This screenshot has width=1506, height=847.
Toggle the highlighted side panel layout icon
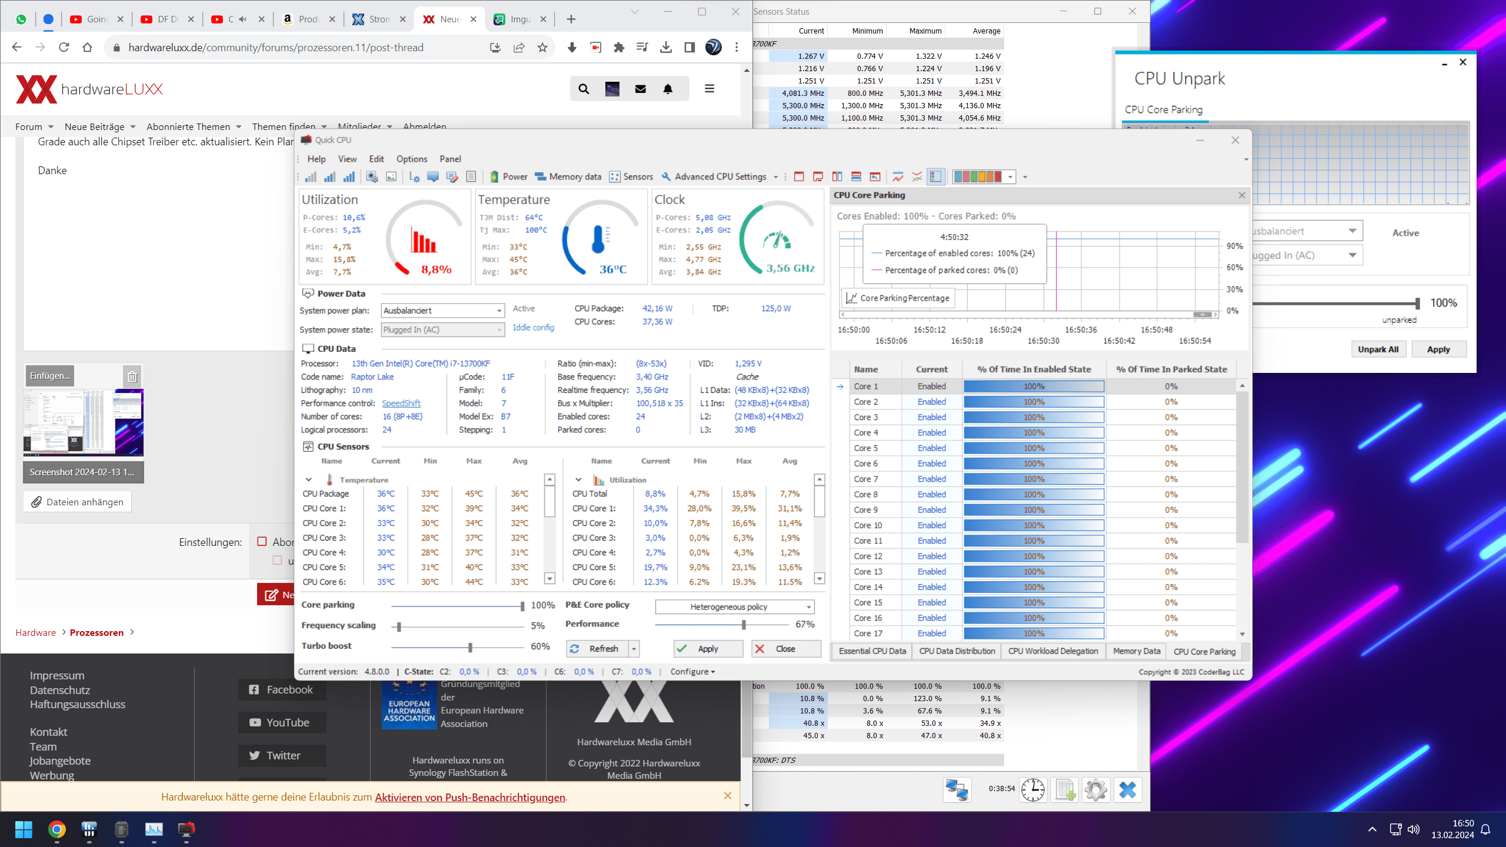936,176
